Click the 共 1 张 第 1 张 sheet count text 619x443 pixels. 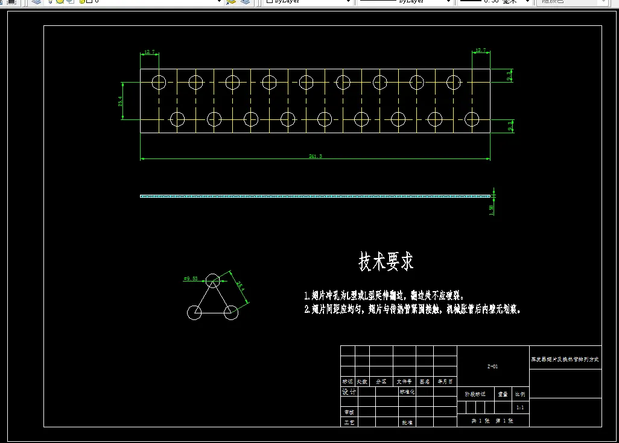click(492, 421)
